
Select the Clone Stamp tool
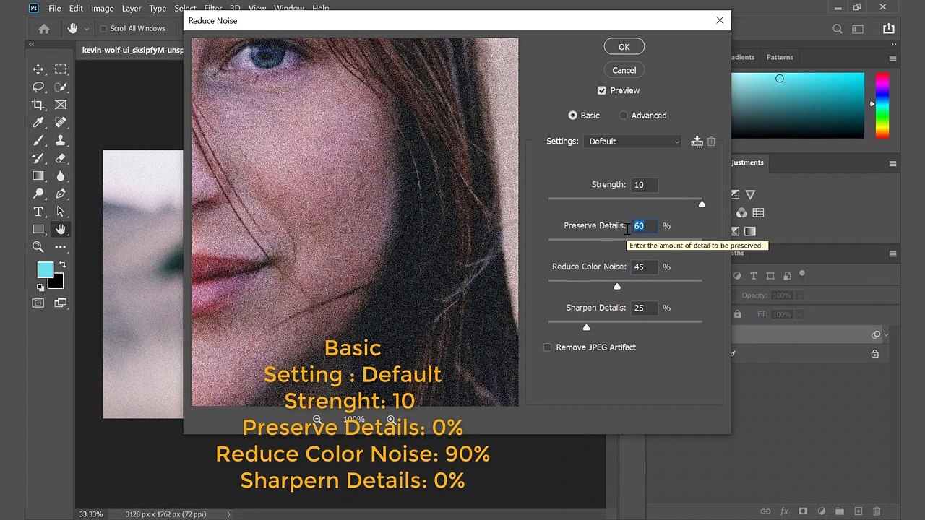(61, 141)
